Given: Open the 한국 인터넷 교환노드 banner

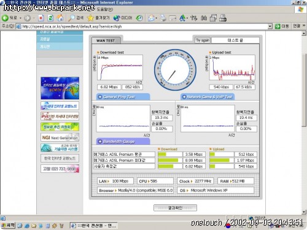Looking at the screenshot, I should [60, 158].
